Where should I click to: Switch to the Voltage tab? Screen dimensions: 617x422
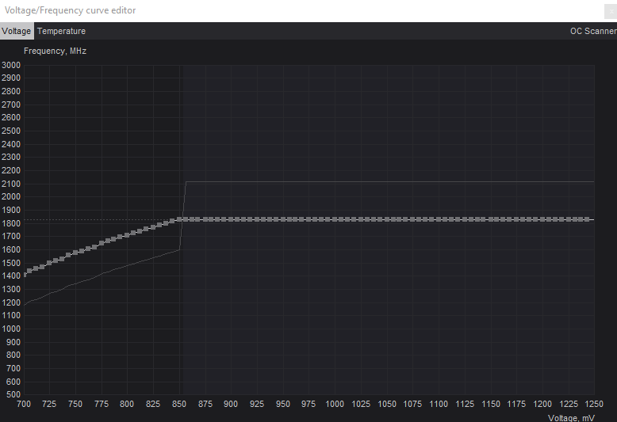click(17, 31)
